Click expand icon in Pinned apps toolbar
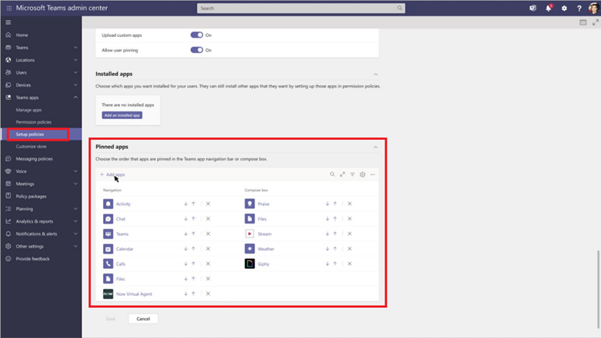 (342, 174)
